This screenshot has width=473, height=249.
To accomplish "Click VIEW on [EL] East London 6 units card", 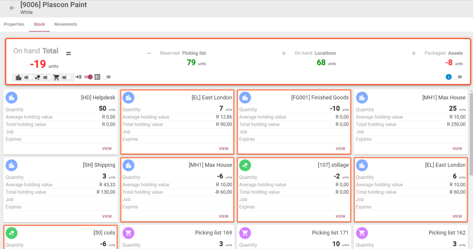I will 457,216.
